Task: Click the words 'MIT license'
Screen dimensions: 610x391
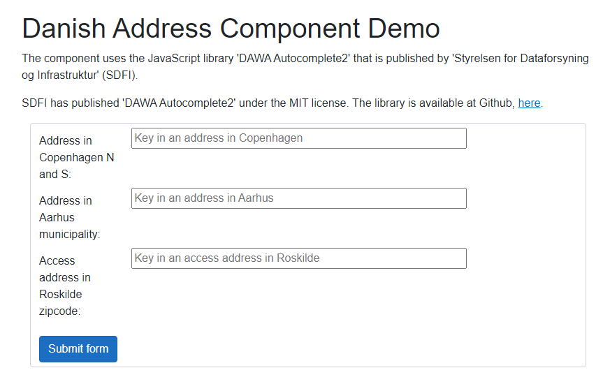Action: 318,103
